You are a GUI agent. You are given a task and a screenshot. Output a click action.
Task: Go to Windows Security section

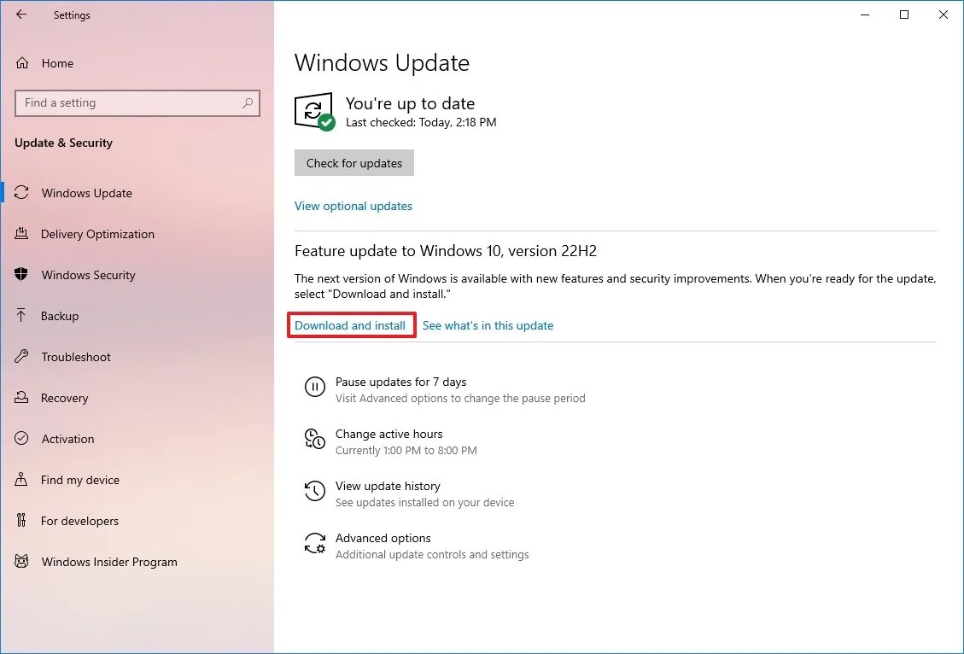pyautogui.click(x=89, y=275)
